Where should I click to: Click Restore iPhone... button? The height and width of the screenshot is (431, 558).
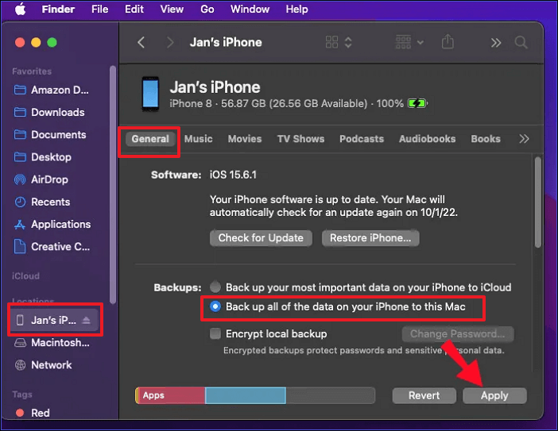pyautogui.click(x=370, y=237)
